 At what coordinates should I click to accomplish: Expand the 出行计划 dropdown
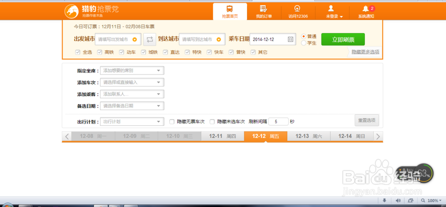(132, 122)
